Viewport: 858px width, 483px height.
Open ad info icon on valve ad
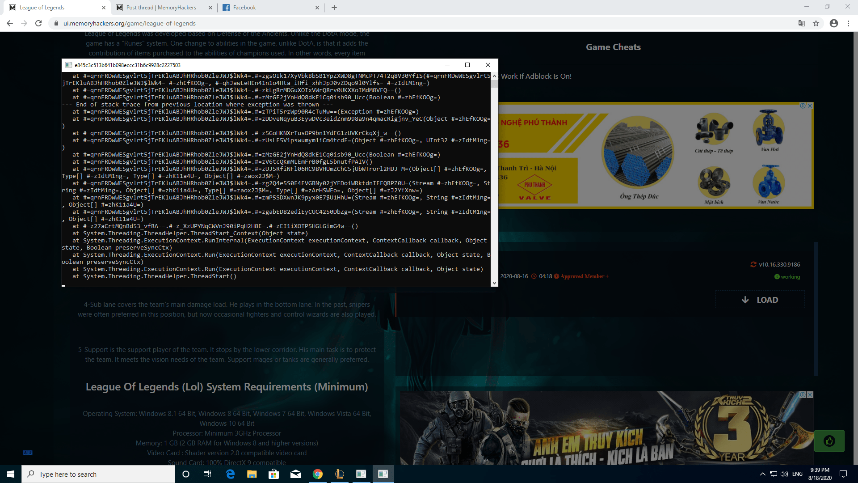coord(803,106)
